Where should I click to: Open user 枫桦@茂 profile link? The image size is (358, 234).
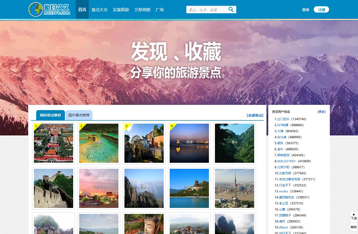(x=283, y=155)
